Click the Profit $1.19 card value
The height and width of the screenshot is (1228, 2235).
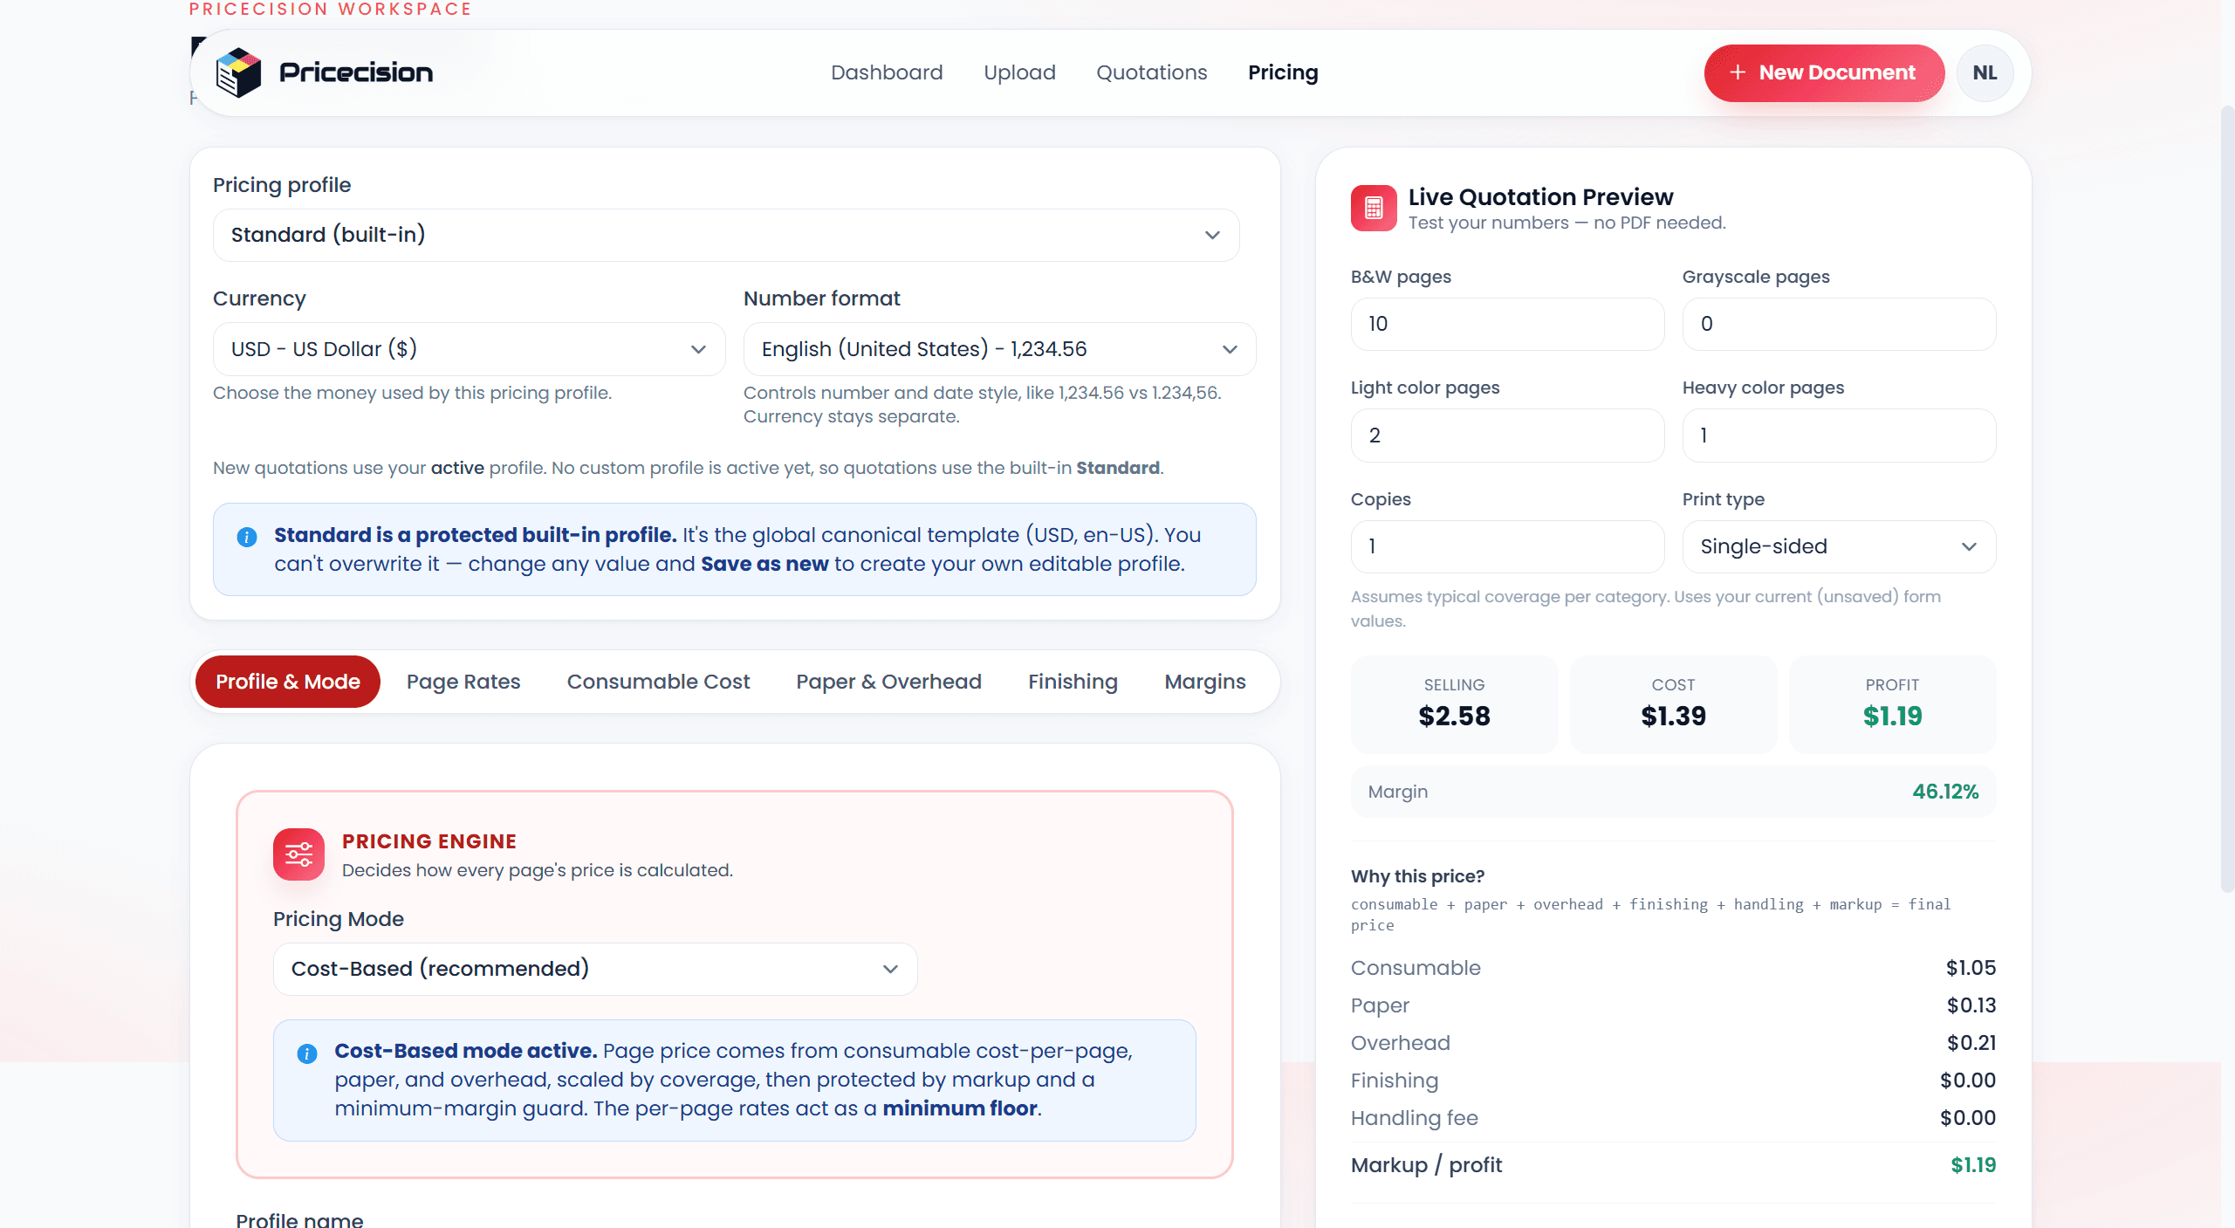(x=1892, y=716)
